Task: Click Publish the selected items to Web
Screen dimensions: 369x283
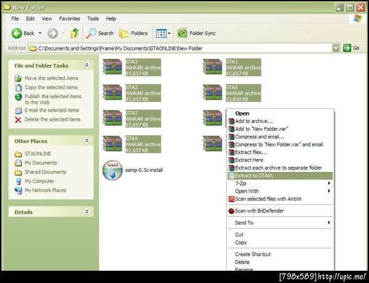Action: coord(53,99)
